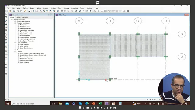
Task: Click the lock/unlock model icon
Action: (29, 11)
